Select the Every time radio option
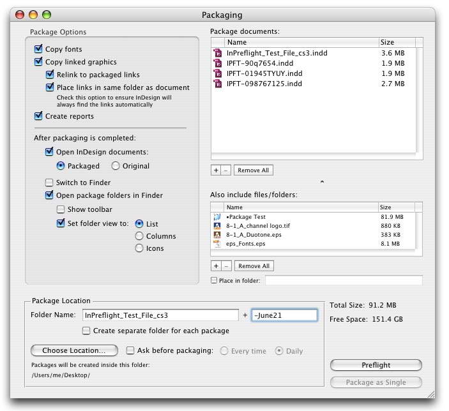 (x=224, y=351)
